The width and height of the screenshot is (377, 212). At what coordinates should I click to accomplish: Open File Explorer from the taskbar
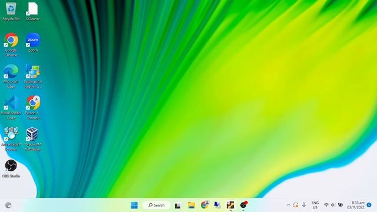click(x=191, y=206)
